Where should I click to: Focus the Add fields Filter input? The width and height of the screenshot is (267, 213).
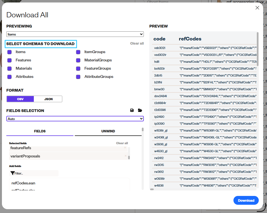pos(34,173)
